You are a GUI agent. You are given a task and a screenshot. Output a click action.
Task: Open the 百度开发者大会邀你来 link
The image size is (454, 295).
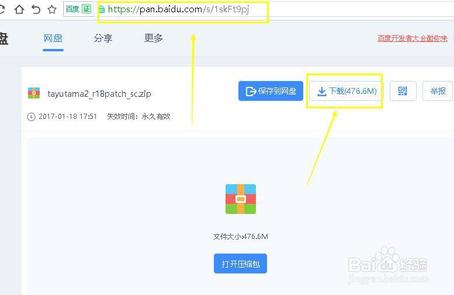click(413, 38)
